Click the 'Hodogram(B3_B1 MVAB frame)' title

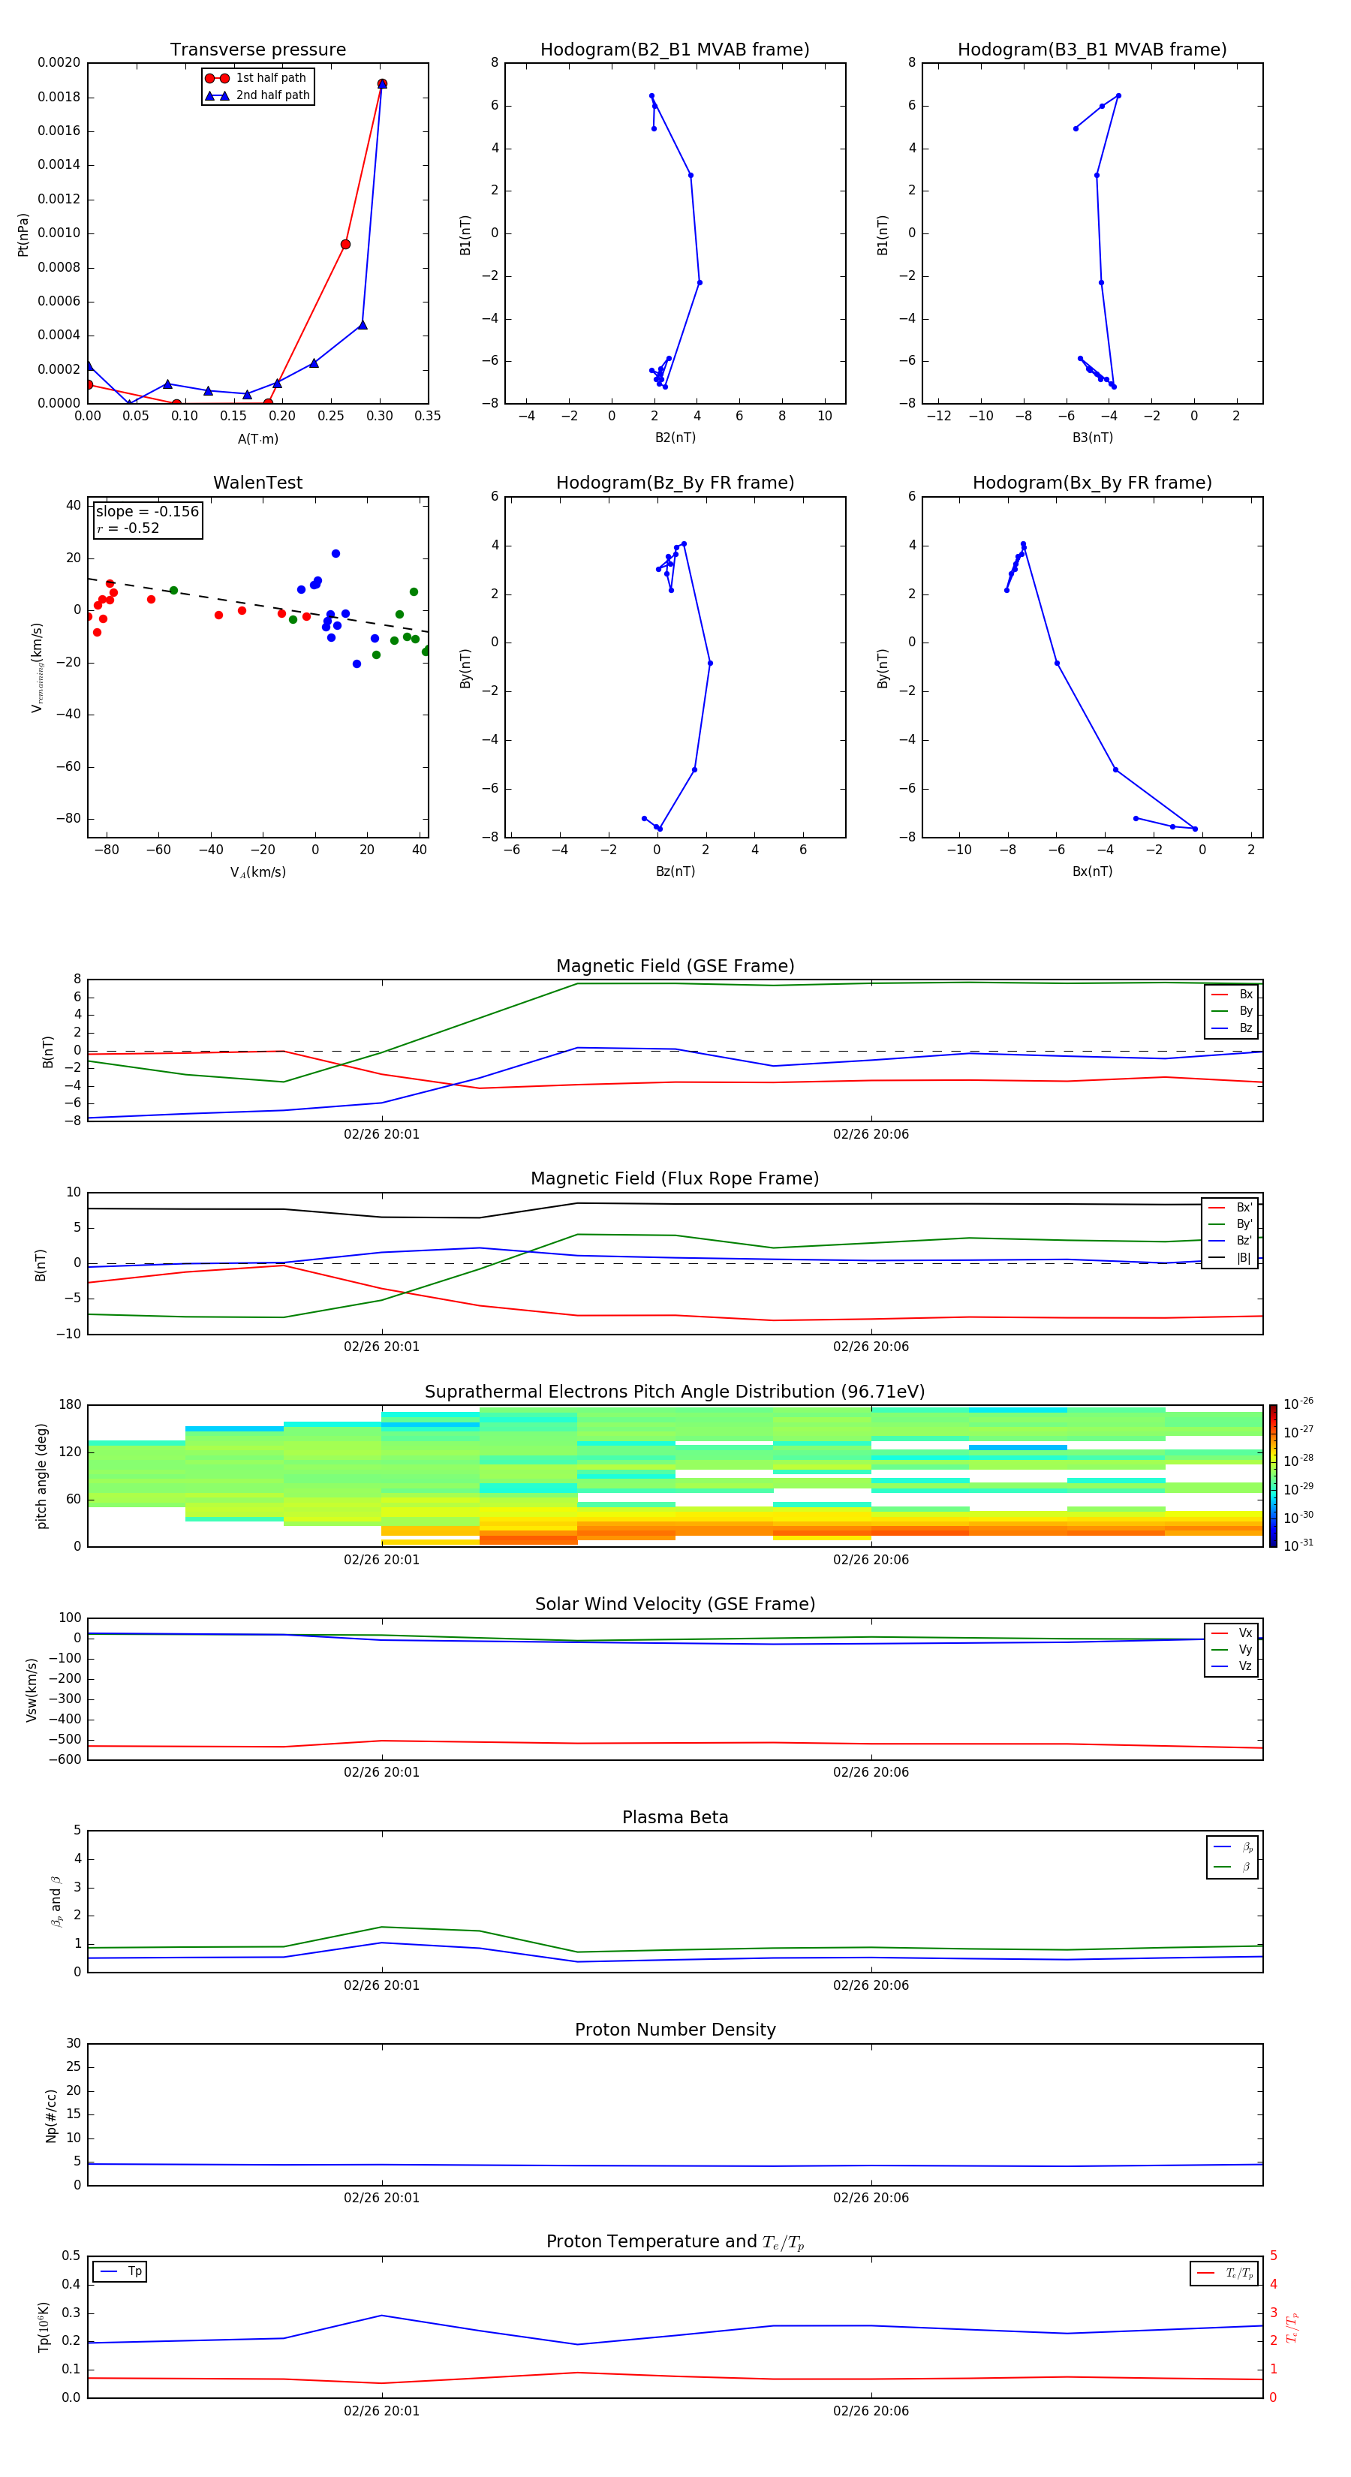pyautogui.click(x=1092, y=50)
